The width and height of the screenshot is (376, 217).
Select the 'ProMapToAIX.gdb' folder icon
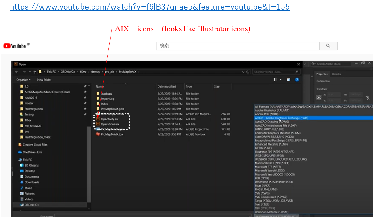(98, 109)
